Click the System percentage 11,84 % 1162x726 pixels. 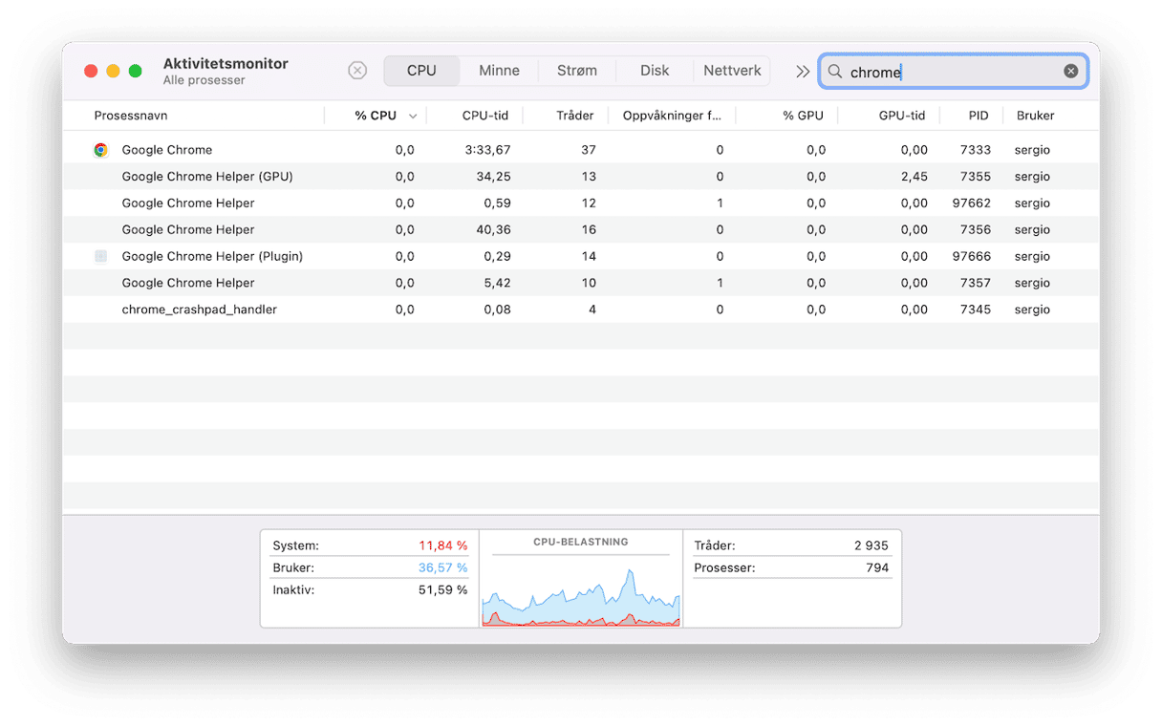pyautogui.click(x=443, y=546)
